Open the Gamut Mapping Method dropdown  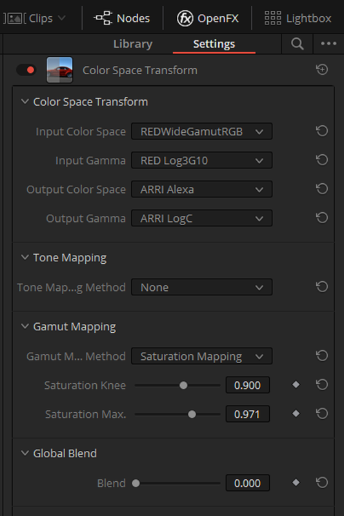(x=201, y=356)
